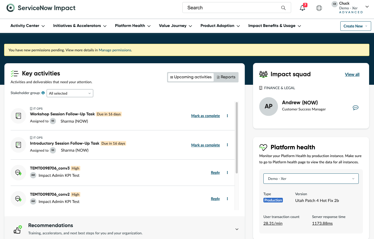Image resolution: width=374 pixels, height=239 pixels.
Task: Click the Introductory Session Follow-Up Task title
Action: click(x=65, y=143)
